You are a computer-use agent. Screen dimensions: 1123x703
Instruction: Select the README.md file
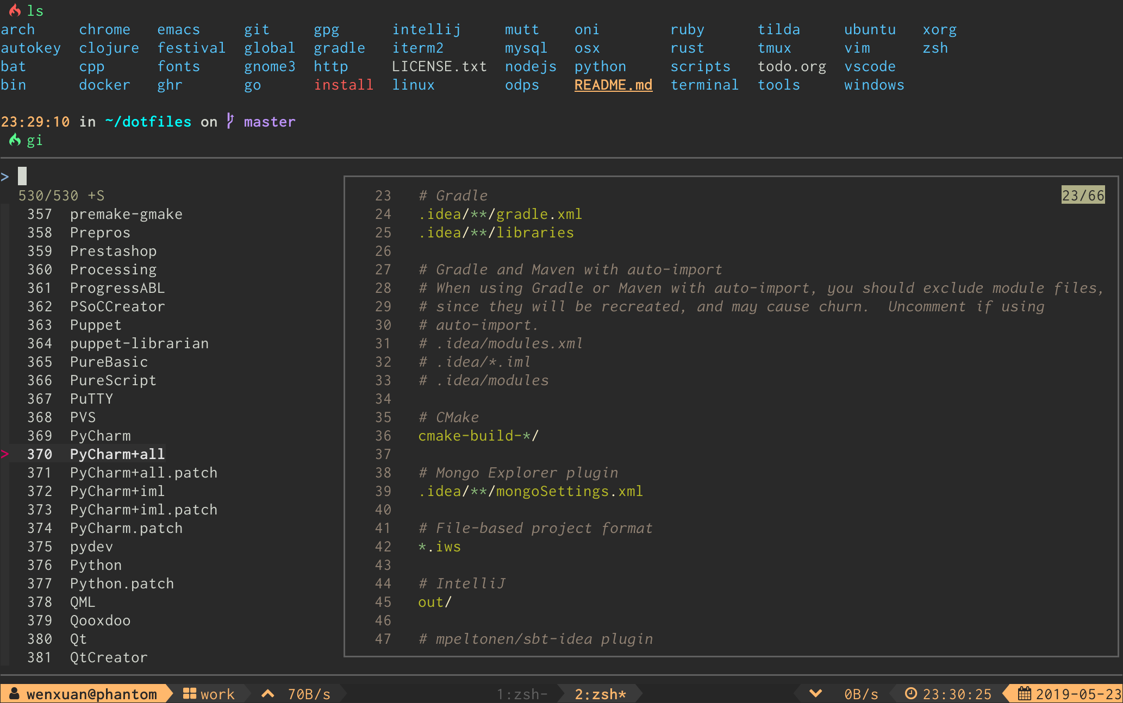coord(613,85)
